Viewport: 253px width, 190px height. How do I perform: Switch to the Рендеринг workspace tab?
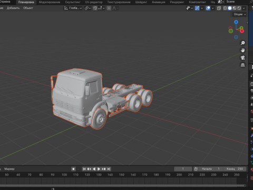177,2
